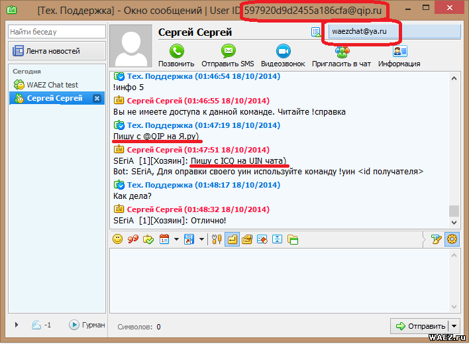The width and height of the screenshot is (469, 344).
Task: Click the waezchat@ya.ru account field
Action: 394,31
